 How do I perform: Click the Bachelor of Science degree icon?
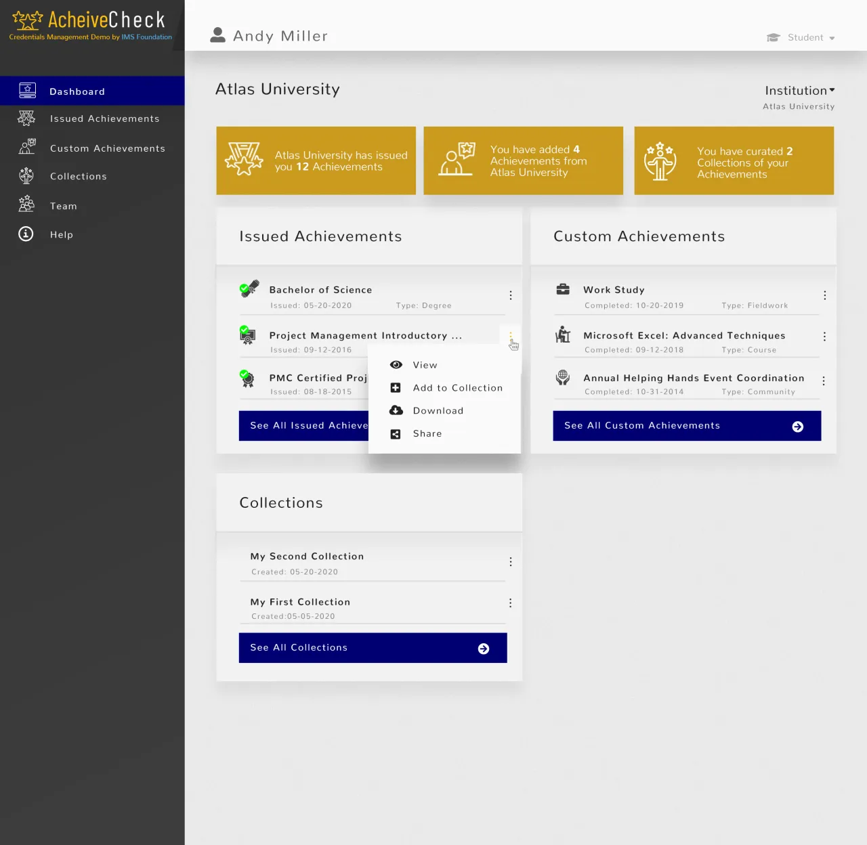pyautogui.click(x=249, y=289)
